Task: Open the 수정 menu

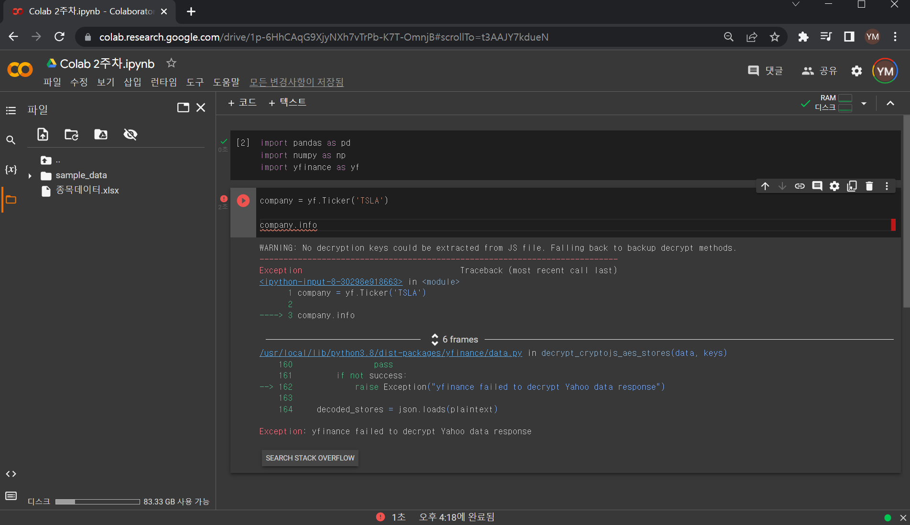Action: (x=79, y=82)
